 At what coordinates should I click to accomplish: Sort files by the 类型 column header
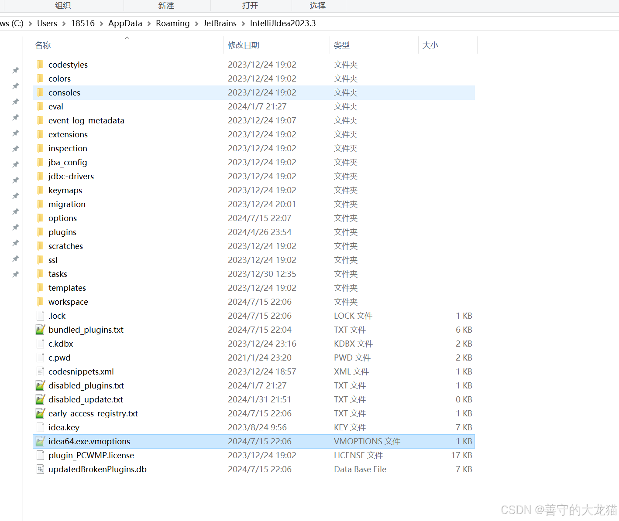click(342, 45)
